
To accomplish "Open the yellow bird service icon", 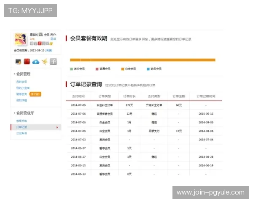I will click(x=45, y=61).
